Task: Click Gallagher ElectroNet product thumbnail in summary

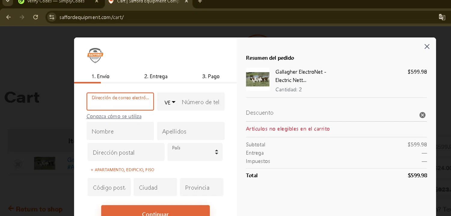Action: pyautogui.click(x=258, y=79)
